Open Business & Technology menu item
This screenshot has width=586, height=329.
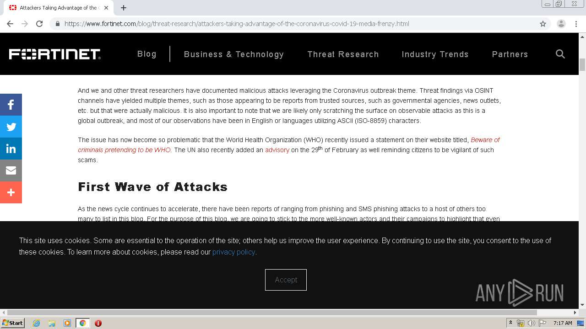(x=234, y=54)
